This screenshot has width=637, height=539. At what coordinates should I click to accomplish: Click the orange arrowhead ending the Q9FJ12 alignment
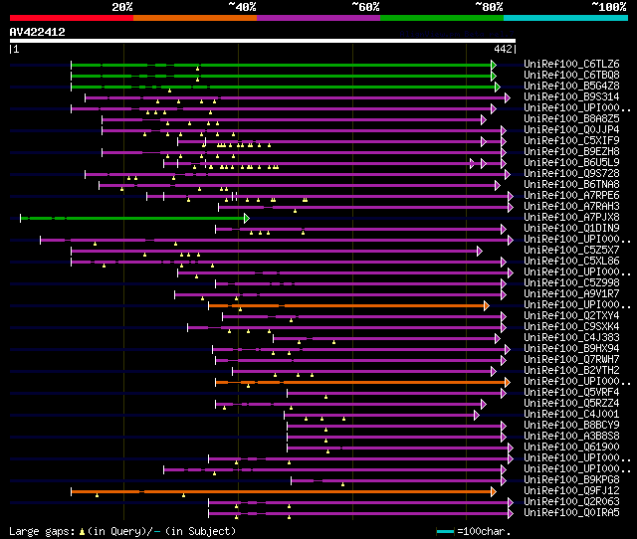tap(494, 492)
